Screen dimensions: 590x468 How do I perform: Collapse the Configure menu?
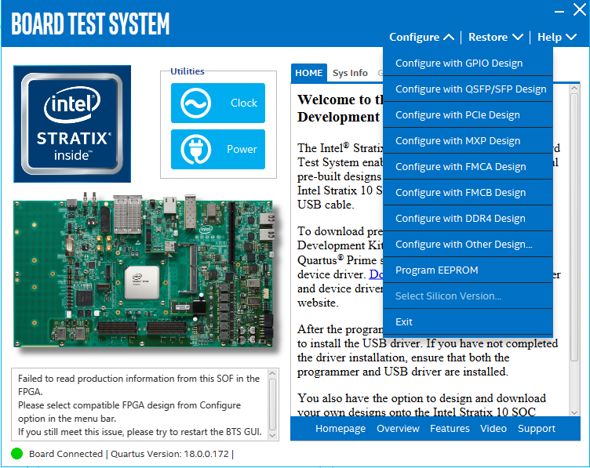coord(421,37)
